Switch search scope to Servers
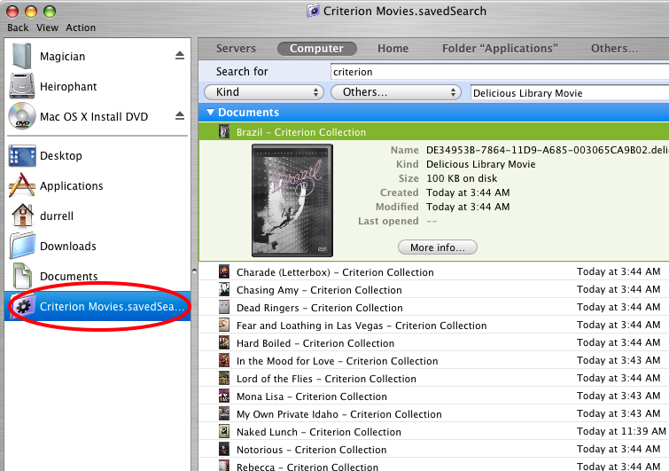This screenshot has height=471, width=669. coord(236,48)
